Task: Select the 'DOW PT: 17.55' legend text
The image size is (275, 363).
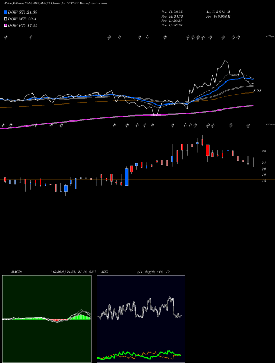Action: pyautogui.click(x=23, y=25)
